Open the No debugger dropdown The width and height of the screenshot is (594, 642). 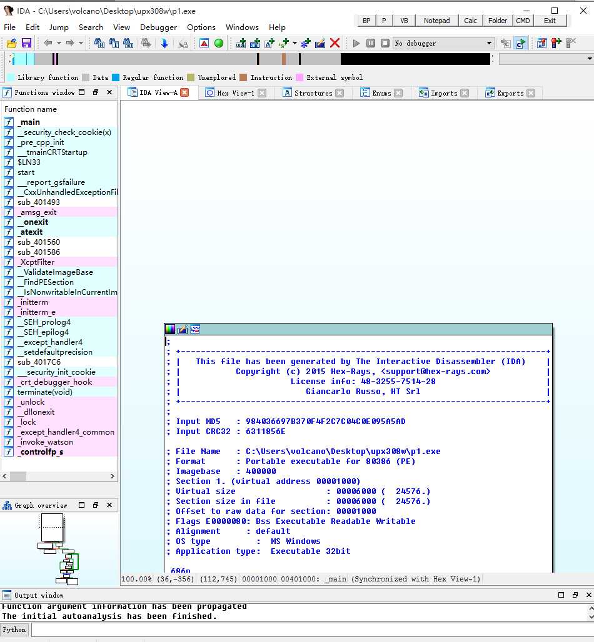click(x=443, y=43)
